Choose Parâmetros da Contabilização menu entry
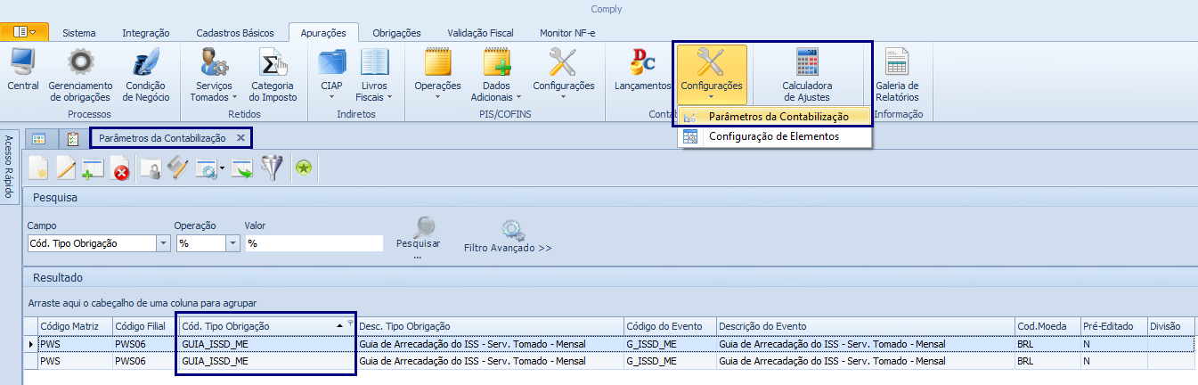The height and width of the screenshot is (385, 1198). (x=773, y=117)
